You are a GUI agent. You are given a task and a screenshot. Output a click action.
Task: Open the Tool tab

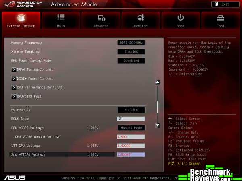[221, 21]
